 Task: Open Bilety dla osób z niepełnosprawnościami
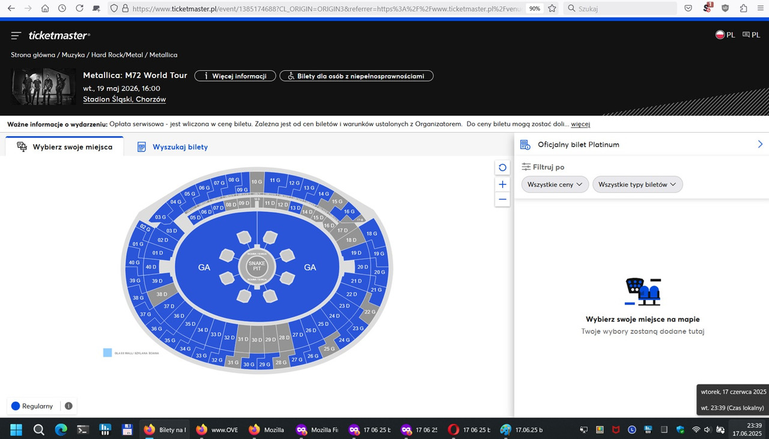click(356, 76)
